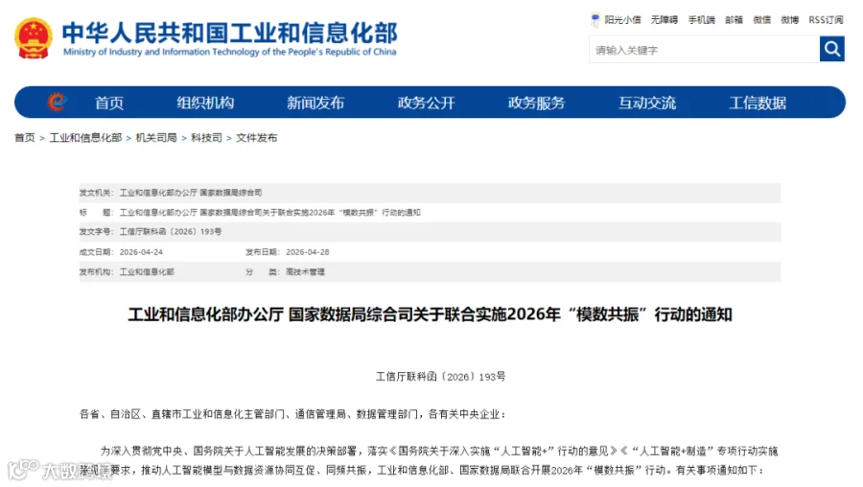The width and height of the screenshot is (863, 487).
Task: Click the RSS订阅 link
Action: (x=826, y=20)
